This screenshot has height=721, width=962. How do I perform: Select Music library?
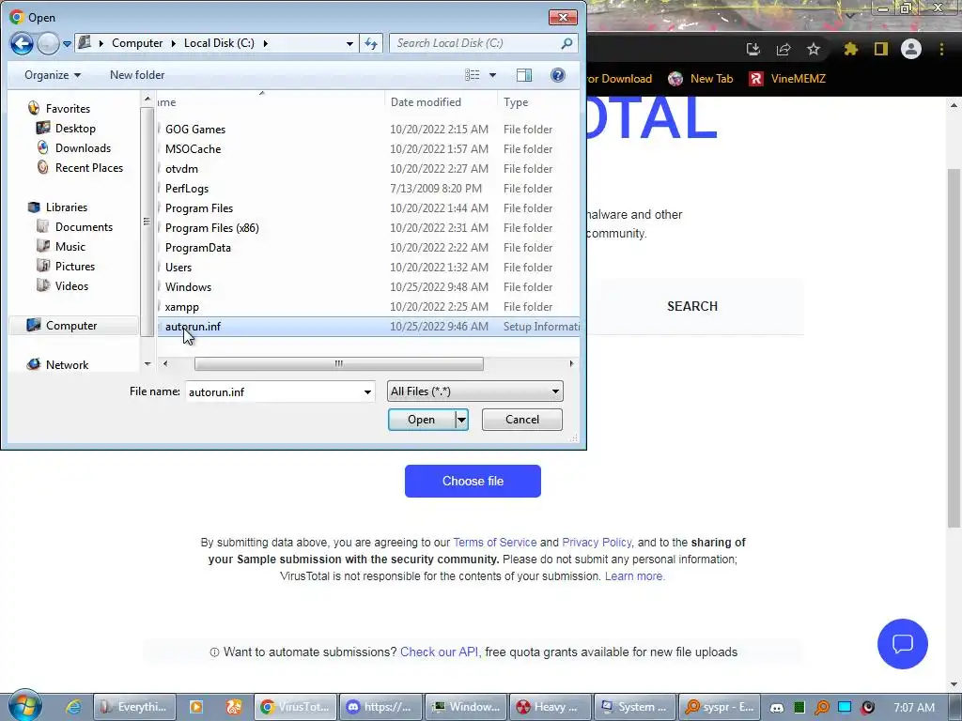tap(70, 247)
